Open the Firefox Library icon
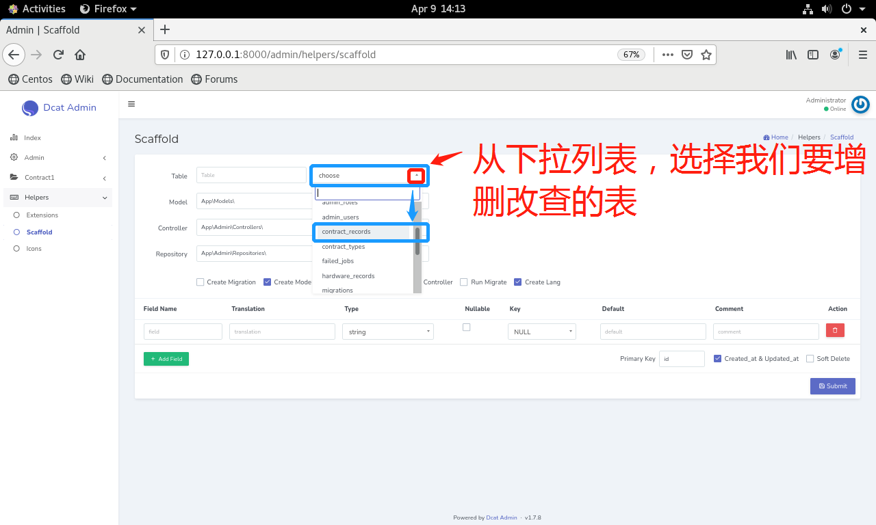Screen dimensions: 876x525 [791, 54]
